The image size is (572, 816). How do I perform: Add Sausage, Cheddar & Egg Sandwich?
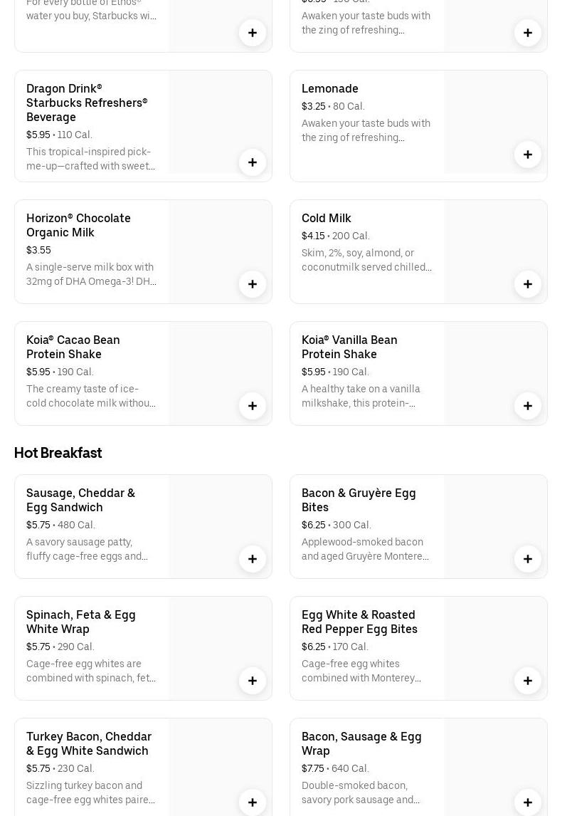point(253,559)
